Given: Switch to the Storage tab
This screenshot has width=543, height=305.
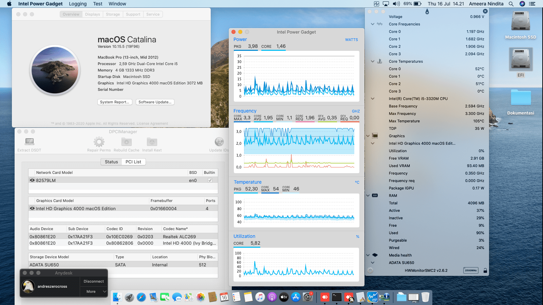Looking at the screenshot, I should pyautogui.click(x=113, y=14).
